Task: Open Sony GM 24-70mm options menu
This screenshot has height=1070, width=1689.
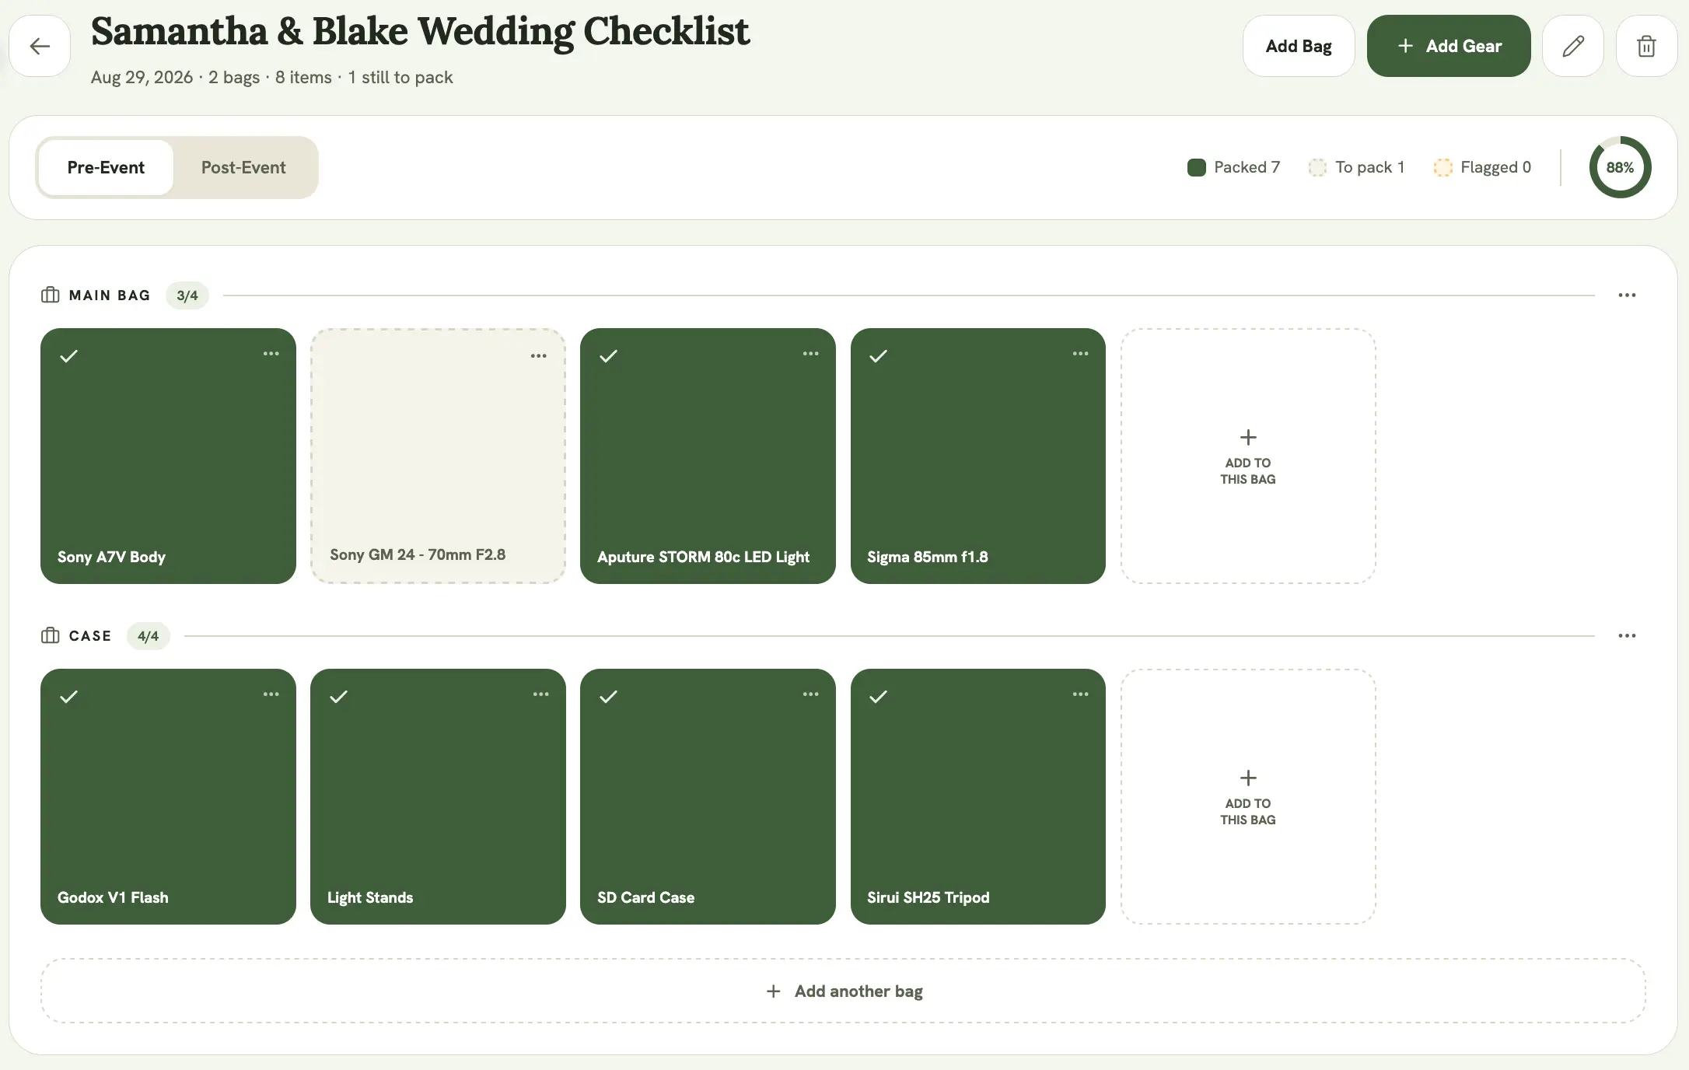Action: tap(539, 356)
